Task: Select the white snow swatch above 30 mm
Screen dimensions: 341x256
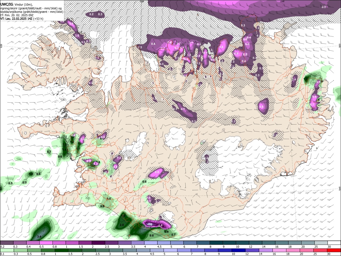Action: click(334, 243)
